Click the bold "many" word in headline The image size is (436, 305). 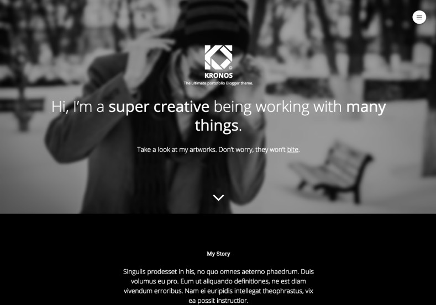click(366, 107)
